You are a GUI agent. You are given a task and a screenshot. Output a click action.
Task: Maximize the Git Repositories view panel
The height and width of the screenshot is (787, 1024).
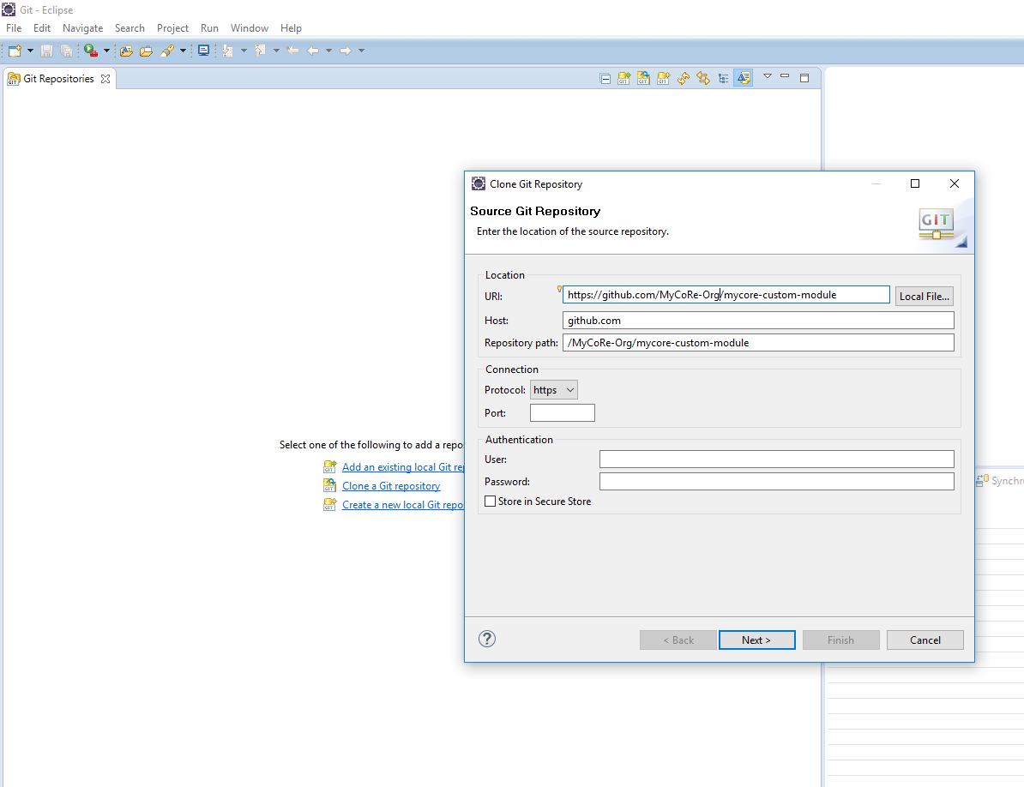[x=804, y=78]
